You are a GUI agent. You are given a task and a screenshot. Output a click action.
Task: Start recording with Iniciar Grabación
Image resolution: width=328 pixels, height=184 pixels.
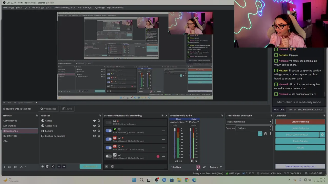pos(300,128)
